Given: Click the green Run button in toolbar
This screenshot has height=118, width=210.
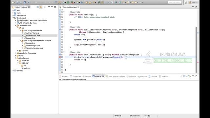Looking at the screenshot, I should (68, 2).
